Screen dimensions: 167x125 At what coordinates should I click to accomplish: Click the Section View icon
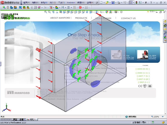pyautogui.click(x=60, y=12)
